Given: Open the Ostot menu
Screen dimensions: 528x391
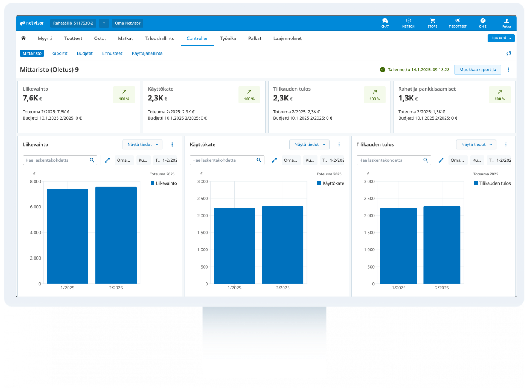Looking at the screenshot, I should click(100, 38).
